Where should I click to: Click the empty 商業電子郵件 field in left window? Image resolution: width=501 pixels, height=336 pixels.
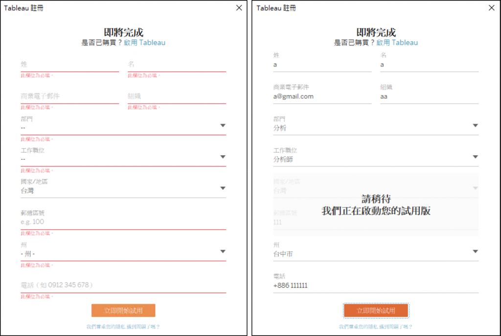(69, 96)
